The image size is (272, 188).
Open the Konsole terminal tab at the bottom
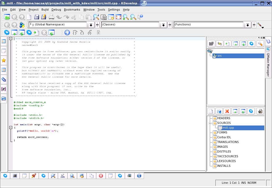[15, 176]
